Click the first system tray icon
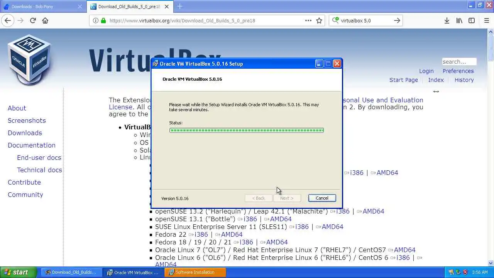 451,272
